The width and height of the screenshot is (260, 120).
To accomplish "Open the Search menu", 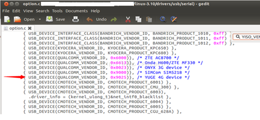I will [x=43, y=11].
